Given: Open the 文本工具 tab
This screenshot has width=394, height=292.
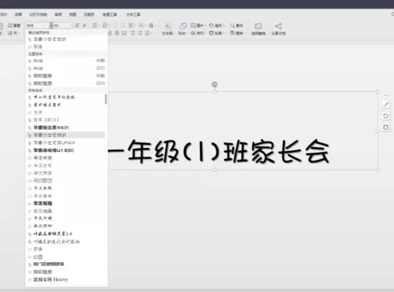Looking at the screenshot, I should point(133,14).
